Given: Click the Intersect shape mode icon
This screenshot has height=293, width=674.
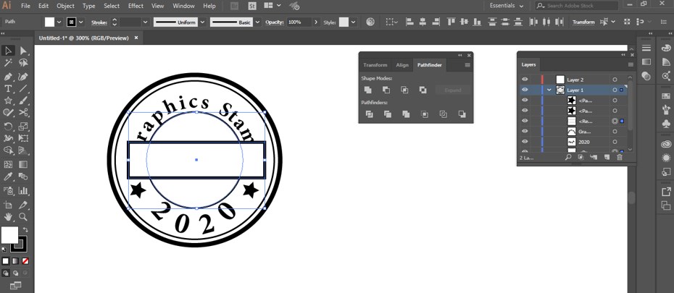Looking at the screenshot, I should (x=404, y=90).
